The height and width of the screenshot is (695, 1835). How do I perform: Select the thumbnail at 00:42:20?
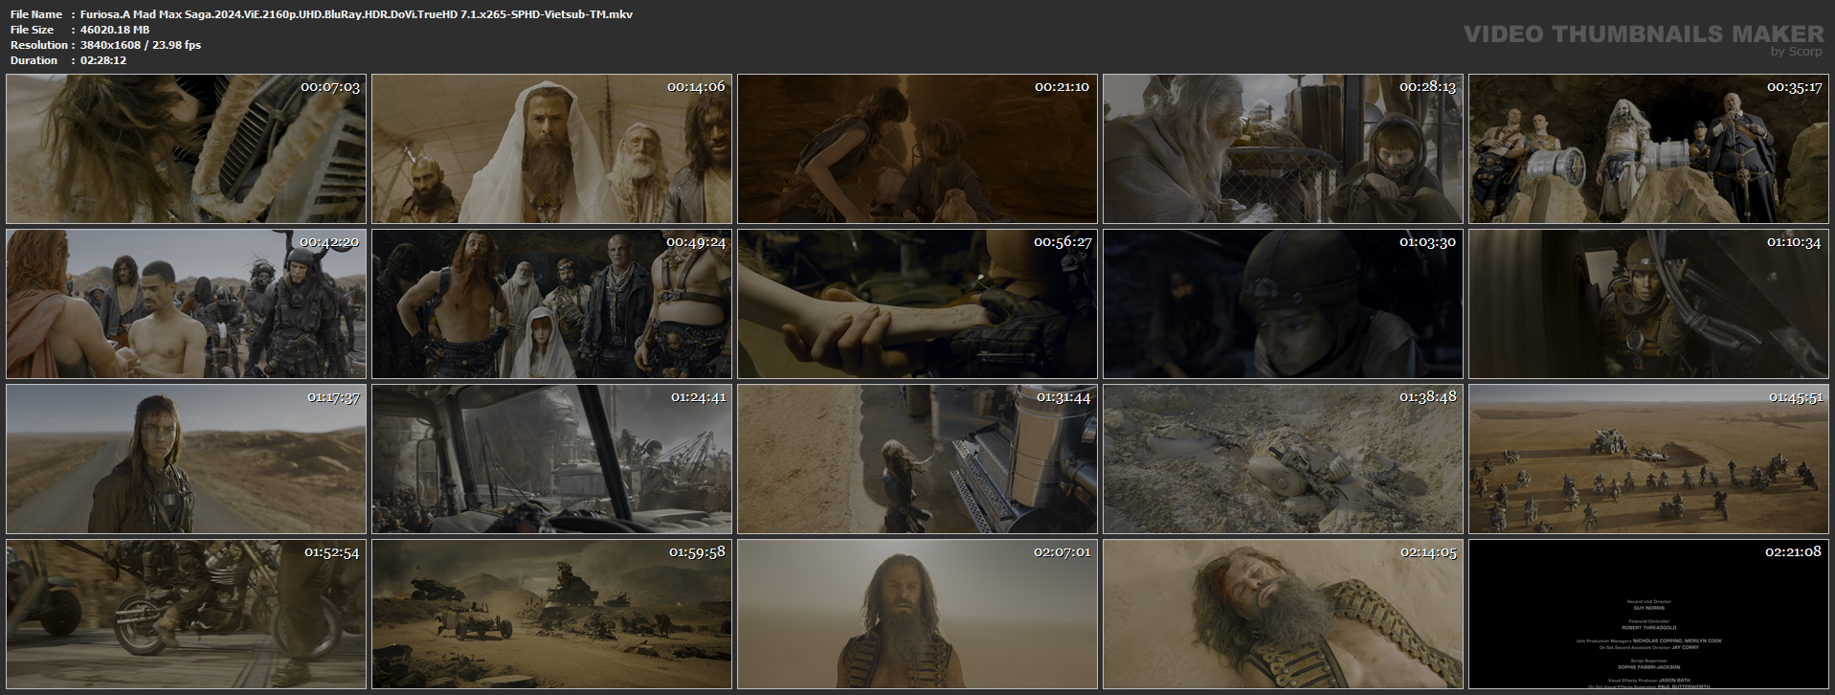point(186,304)
